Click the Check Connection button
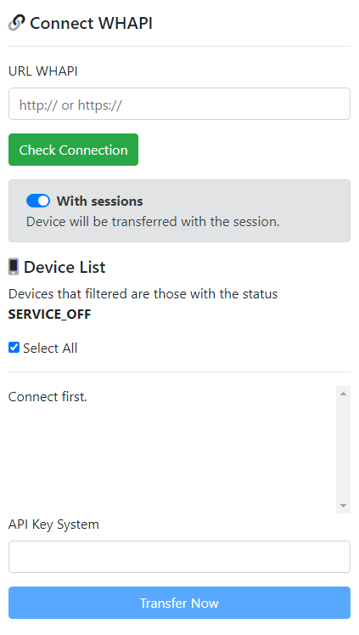The height and width of the screenshot is (635, 359). (x=73, y=150)
